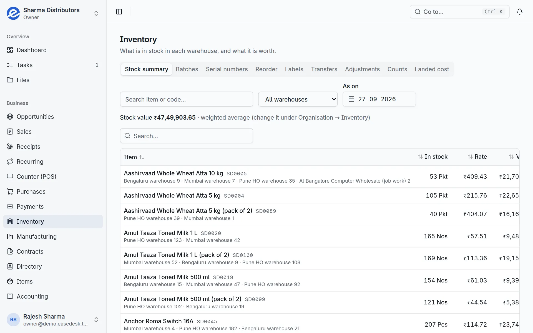Go to Tasks in the sidebar
This screenshot has height=333, width=533.
pos(53,65)
